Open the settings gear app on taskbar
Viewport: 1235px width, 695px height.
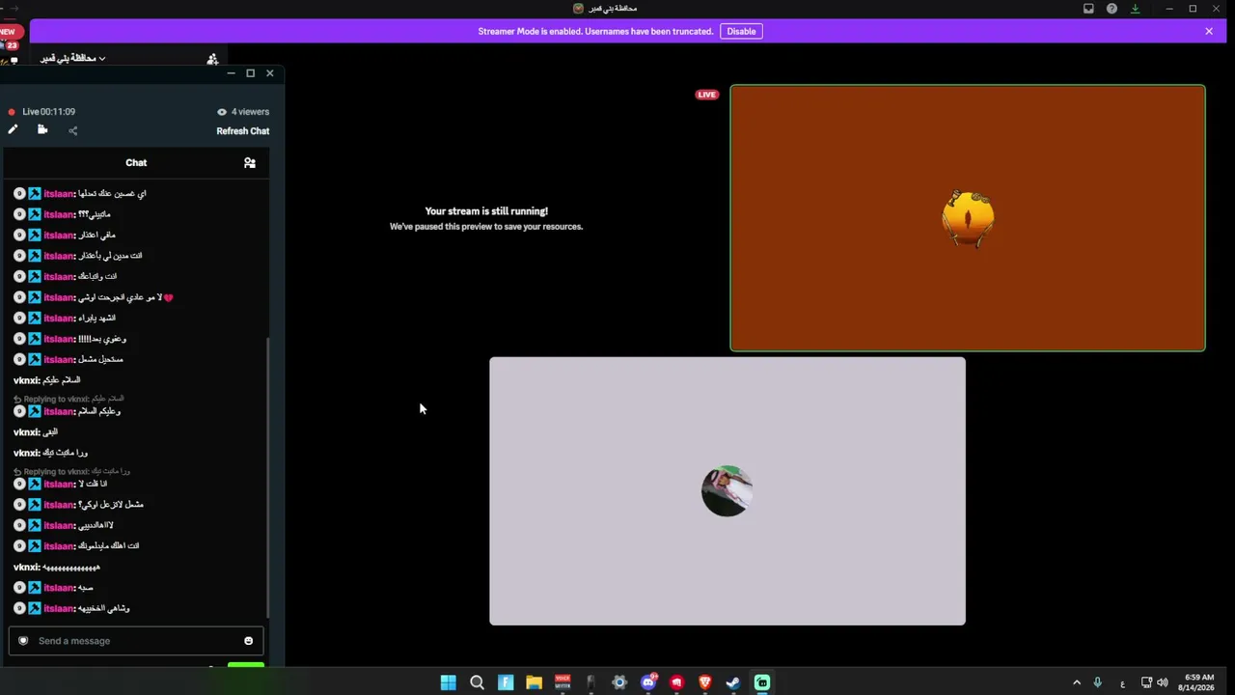tap(619, 682)
